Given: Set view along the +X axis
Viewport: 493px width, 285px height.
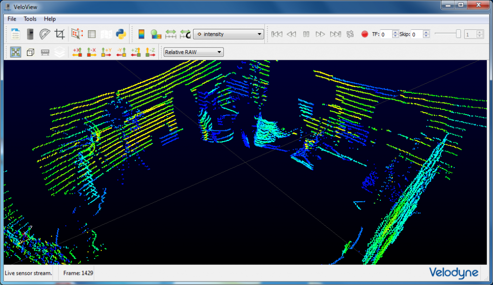Looking at the screenshot, I should click(x=77, y=52).
